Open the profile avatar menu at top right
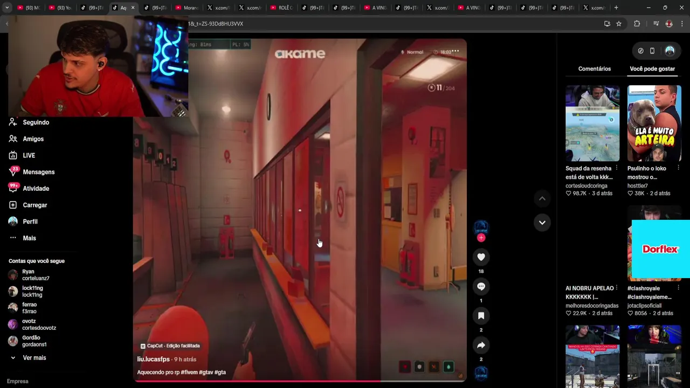 pyautogui.click(x=670, y=51)
